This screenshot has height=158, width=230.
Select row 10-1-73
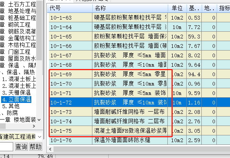140,112
